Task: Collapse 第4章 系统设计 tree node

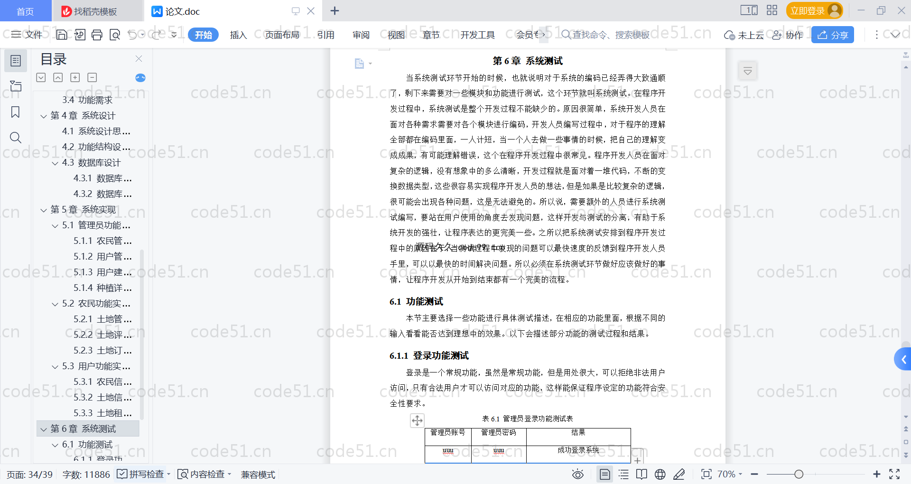Action: click(x=44, y=116)
